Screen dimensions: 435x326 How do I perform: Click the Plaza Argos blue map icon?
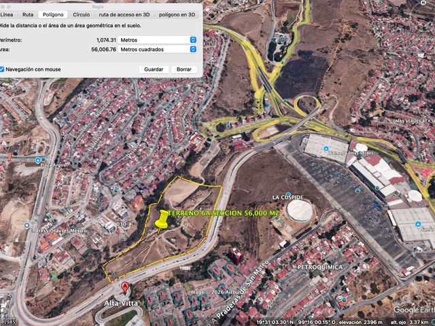(x=38, y=160)
